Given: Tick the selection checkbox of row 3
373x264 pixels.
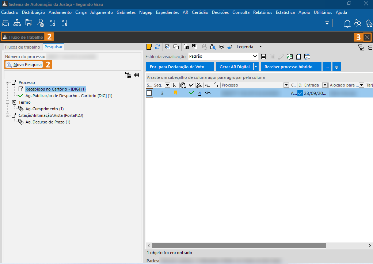Looking at the screenshot, I should point(149,93).
